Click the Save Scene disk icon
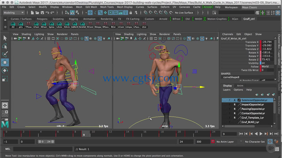Screen dimensions: 282x158 pyautogui.click(x=42, y=13)
